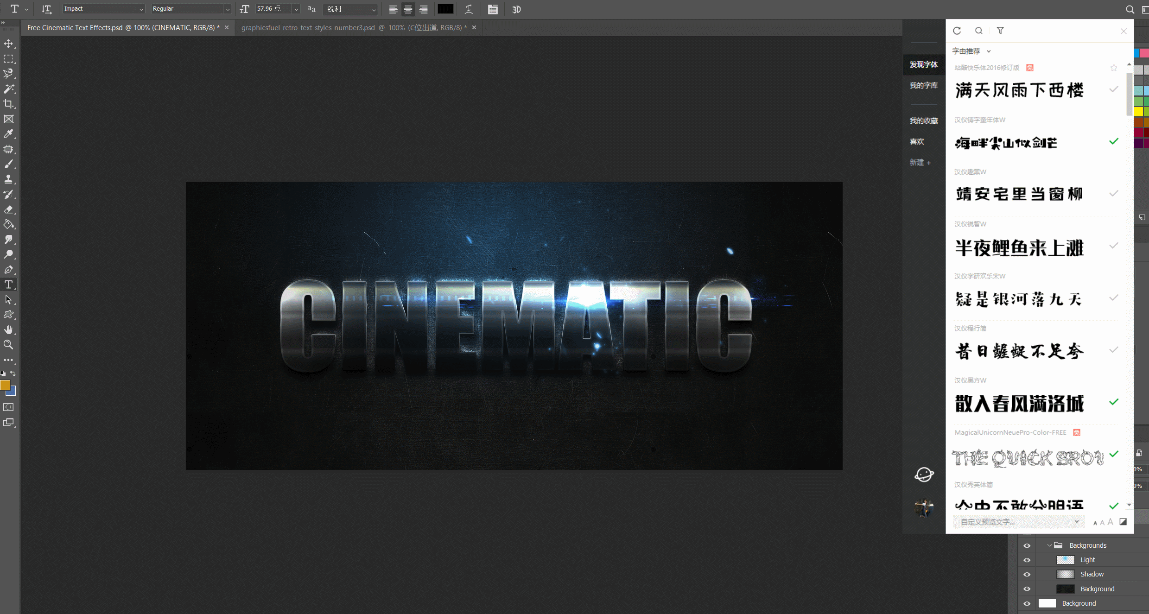Viewport: 1149px width, 614px height.
Task: Select the Zoom tool
Action: pos(8,345)
